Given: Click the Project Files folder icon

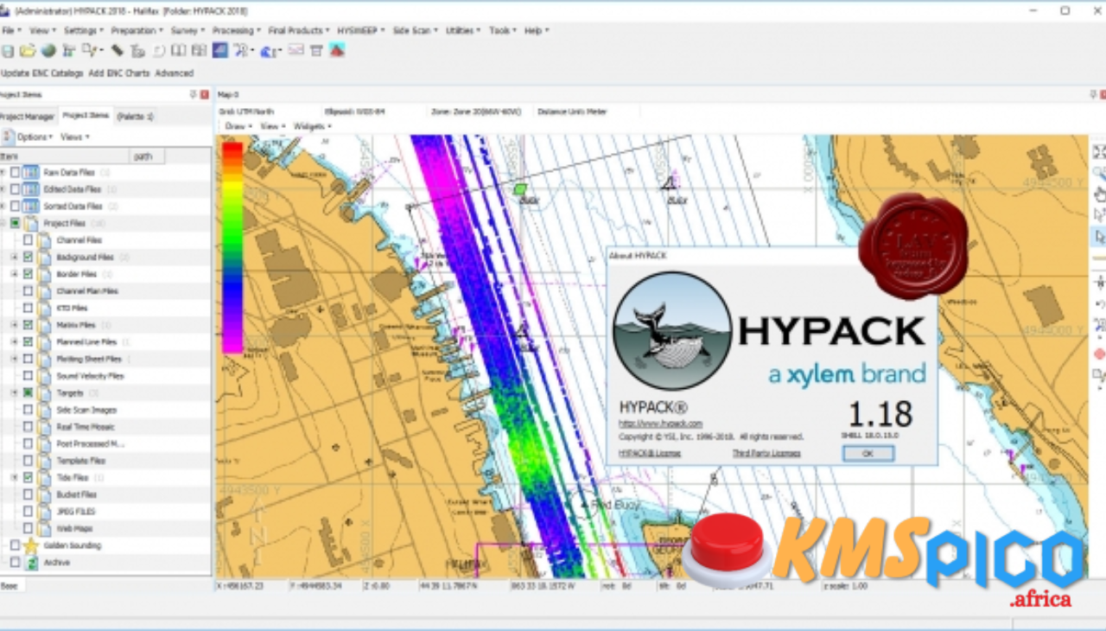Looking at the screenshot, I should tap(31, 223).
